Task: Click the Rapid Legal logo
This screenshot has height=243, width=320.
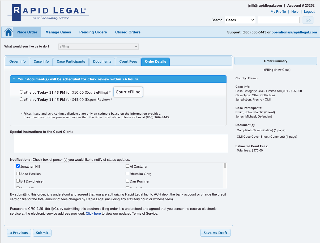Action: point(48,12)
